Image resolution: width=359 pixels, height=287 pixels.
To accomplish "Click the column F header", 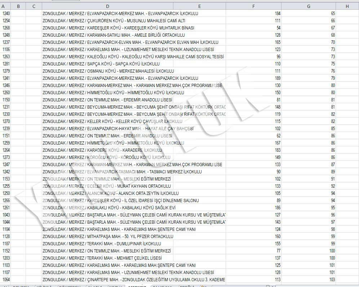I will [x=253, y=6].
